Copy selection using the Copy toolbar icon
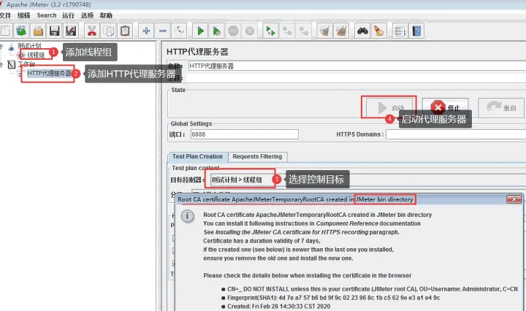Screen dimensions: 526x311 108,31
